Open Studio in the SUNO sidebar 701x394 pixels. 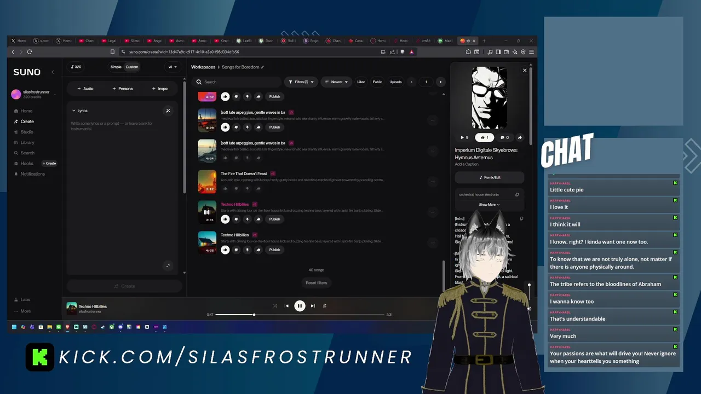point(24,132)
